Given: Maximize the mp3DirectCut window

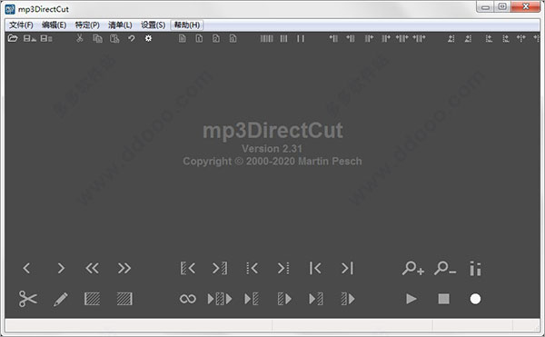Looking at the screenshot, I should coord(502,6).
